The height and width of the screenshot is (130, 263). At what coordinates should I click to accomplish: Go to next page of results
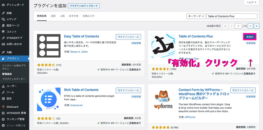(250, 26)
